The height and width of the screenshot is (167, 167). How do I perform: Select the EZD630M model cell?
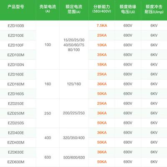[x=16, y=162]
